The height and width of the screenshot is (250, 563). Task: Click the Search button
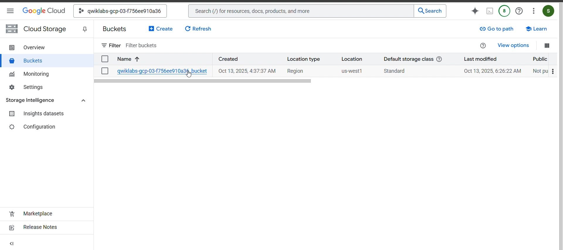430,11
